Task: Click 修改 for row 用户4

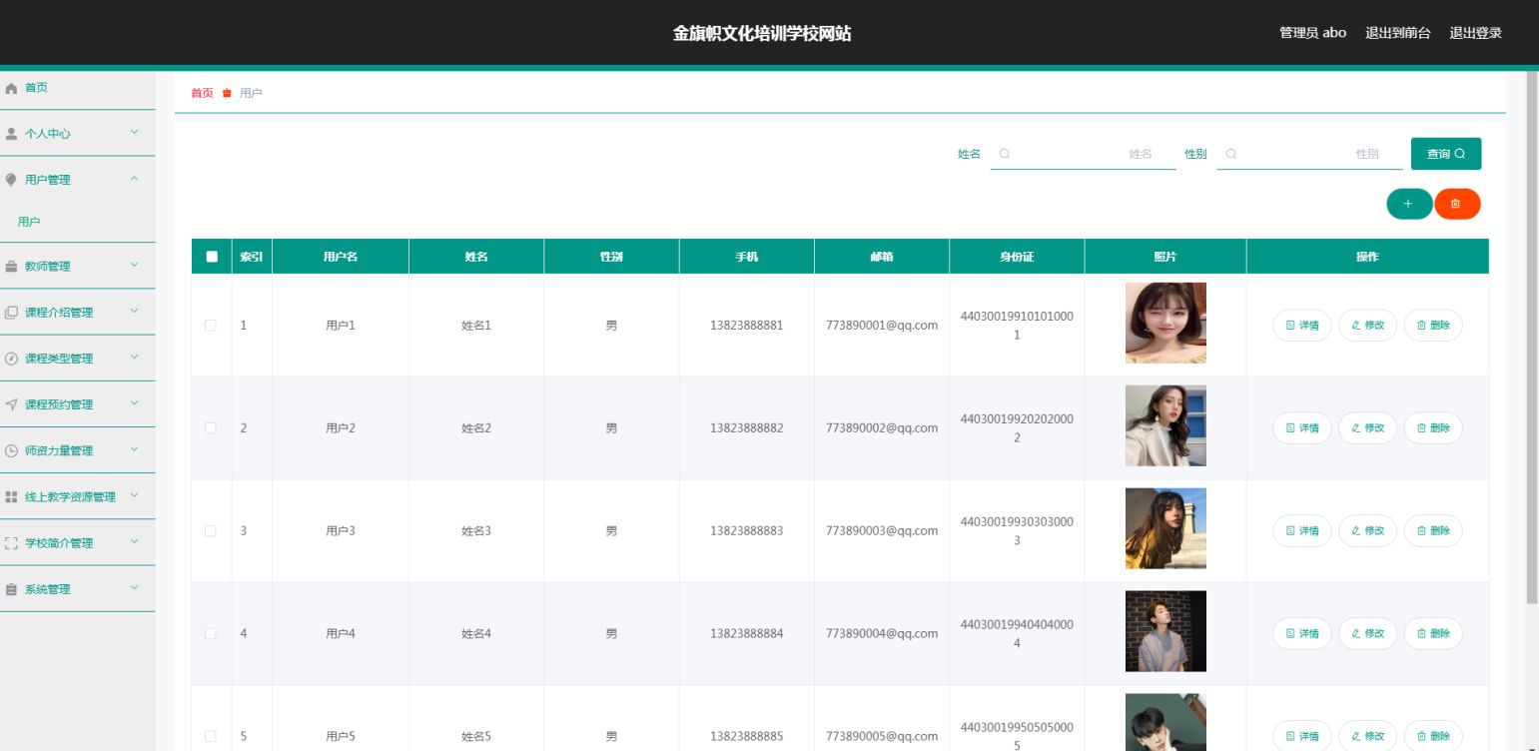Action: pyautogui.click(x=1368, y=634)
